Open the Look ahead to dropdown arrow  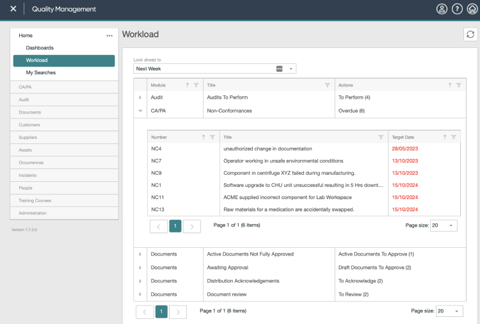(x=291, y=69)
